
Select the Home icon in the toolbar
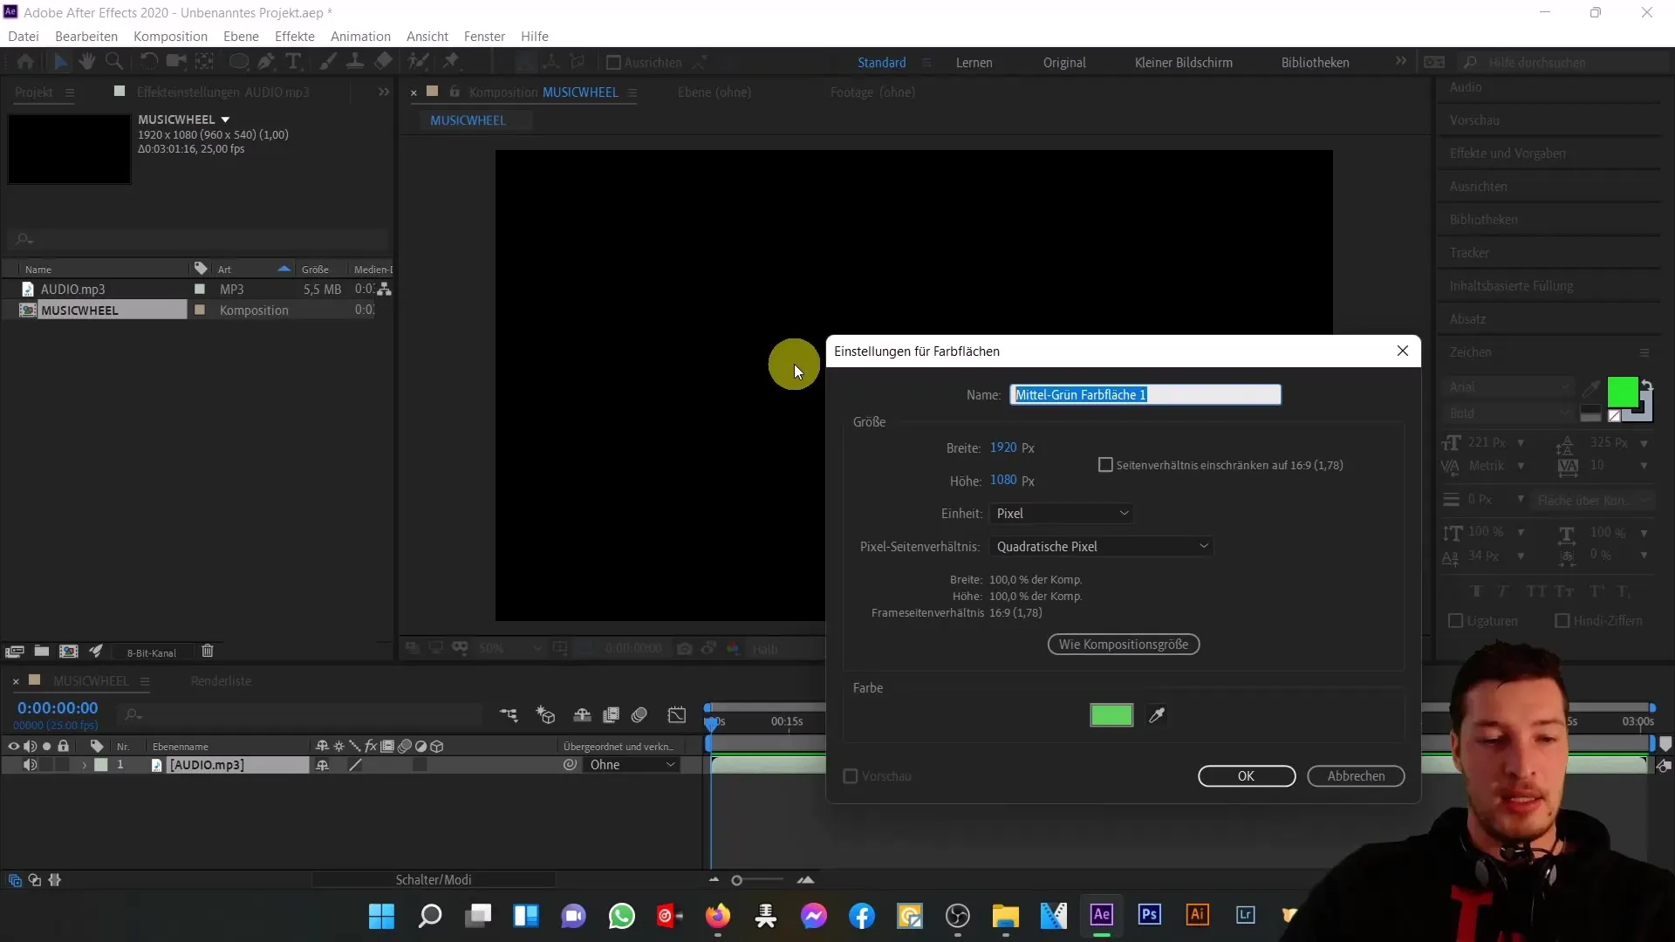coord(25,62)
